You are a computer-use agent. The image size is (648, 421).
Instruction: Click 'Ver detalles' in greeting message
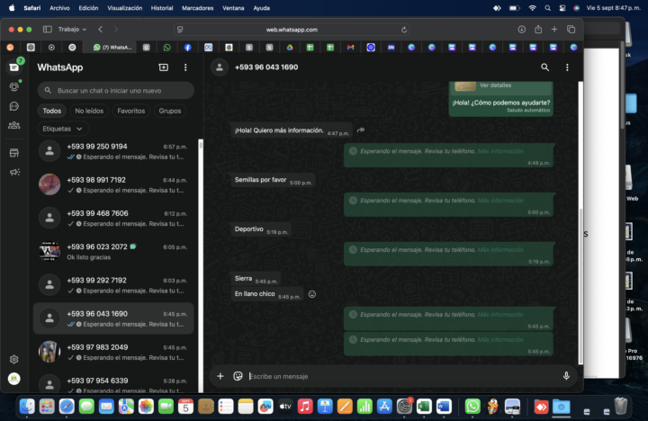(495, 85)
